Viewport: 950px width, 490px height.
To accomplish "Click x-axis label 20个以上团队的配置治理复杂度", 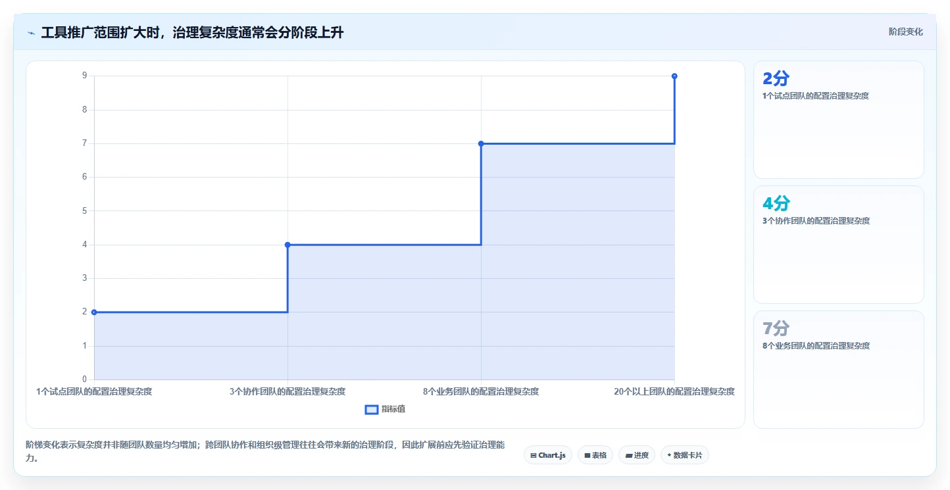I will [674, 391].
